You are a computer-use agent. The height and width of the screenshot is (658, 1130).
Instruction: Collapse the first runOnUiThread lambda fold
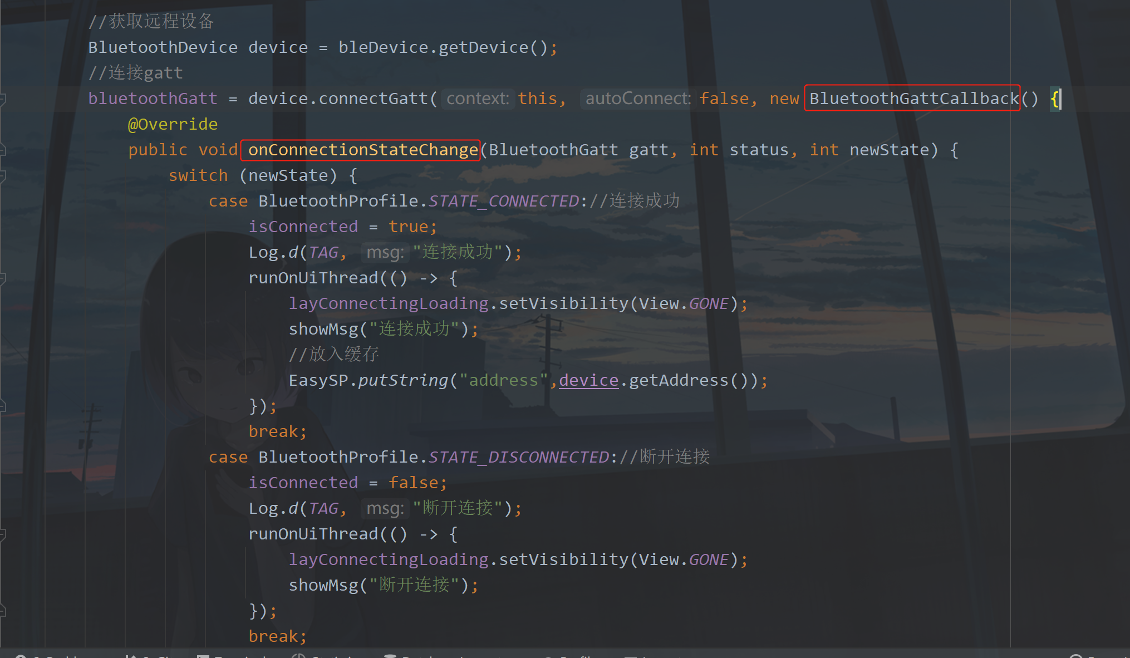[x=3, y=278]
